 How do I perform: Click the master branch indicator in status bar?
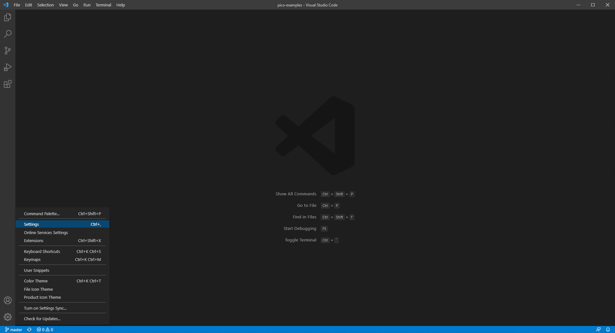(13, 329)
